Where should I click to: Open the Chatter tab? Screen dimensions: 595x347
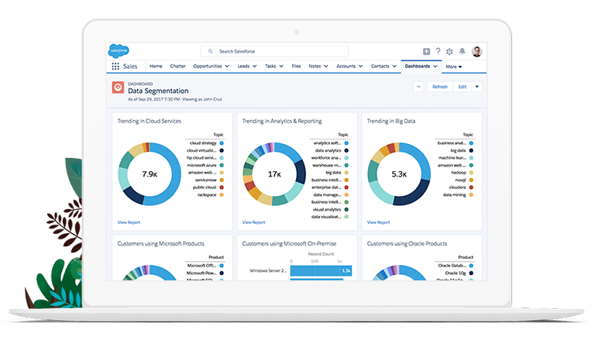177,66
